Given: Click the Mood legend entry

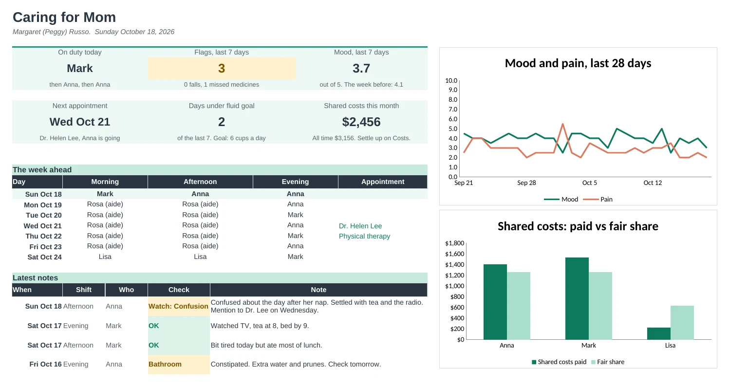Looking at the screenshot, I should tap(561, 199).
